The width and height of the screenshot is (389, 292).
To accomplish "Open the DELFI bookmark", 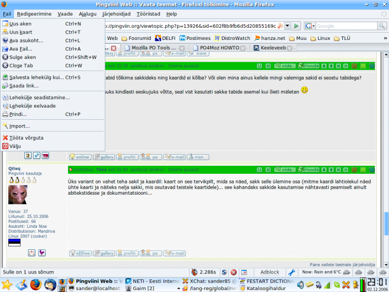I will (165, 38).
